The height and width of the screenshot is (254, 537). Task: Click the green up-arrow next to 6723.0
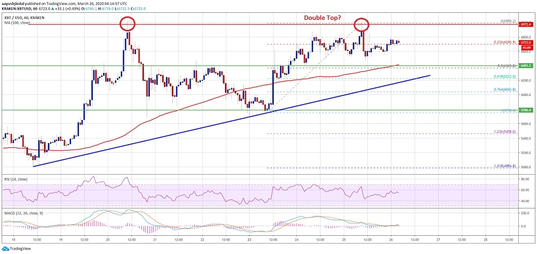click(x=53, y=9)
